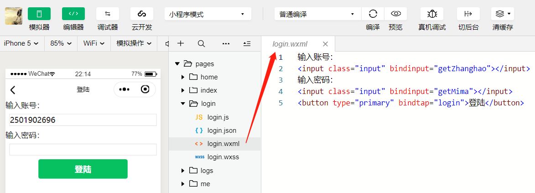Click the switch to background (切后台) icon
The width and height of the screenshot is (535, 193).
[468, 14]
